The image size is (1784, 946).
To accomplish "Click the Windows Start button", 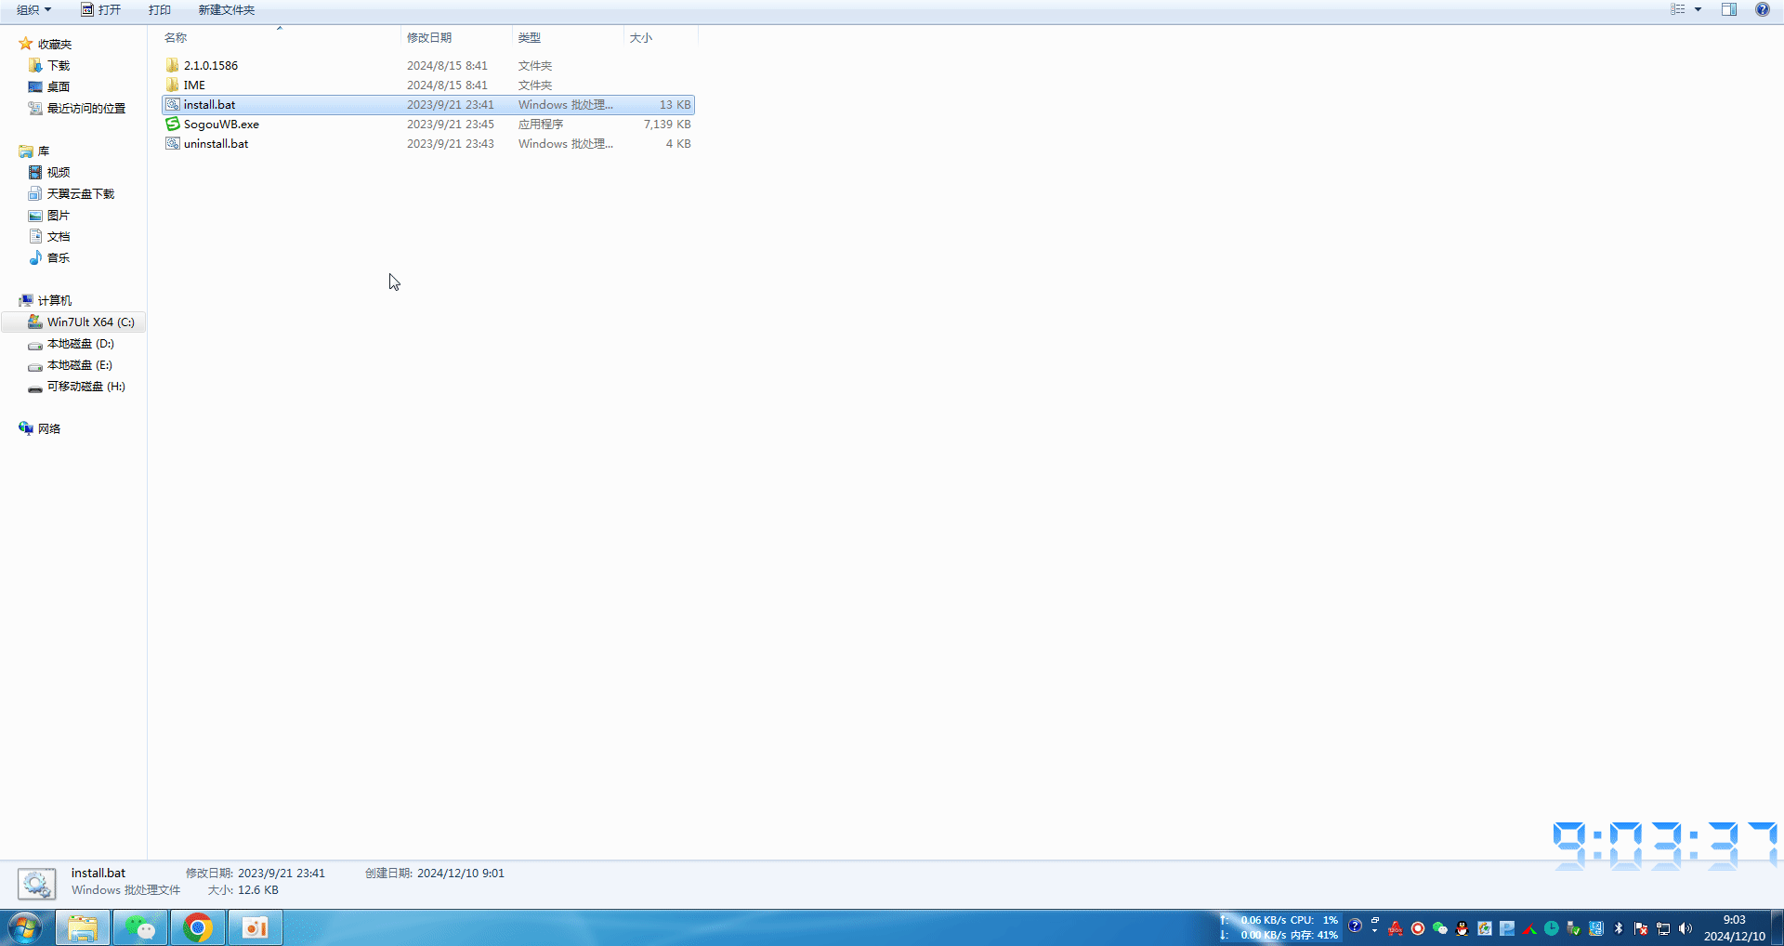I will pyautogui.click(x=25, y=927).
